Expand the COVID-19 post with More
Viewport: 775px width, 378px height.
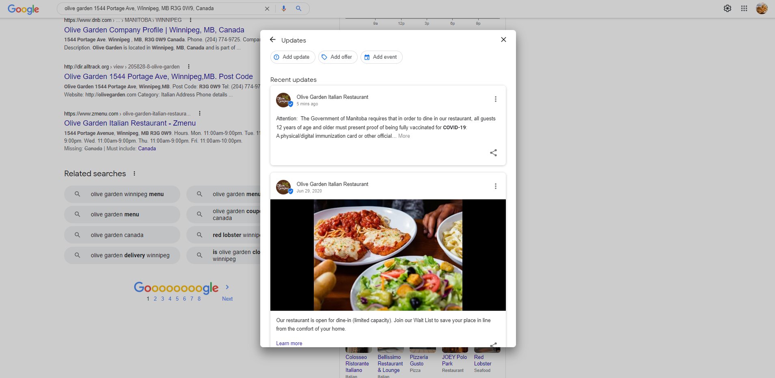404,136
